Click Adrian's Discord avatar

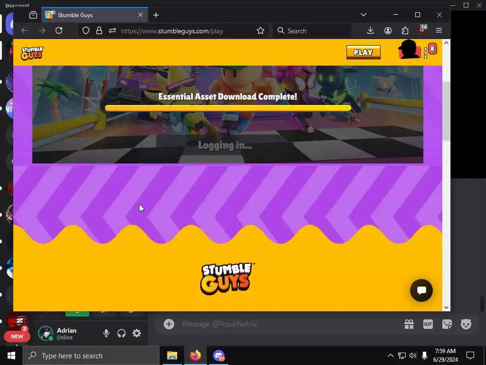46,333
